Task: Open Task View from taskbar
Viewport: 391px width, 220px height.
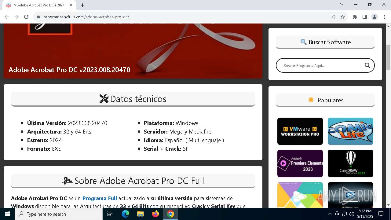Action: [x=110, y=214]
